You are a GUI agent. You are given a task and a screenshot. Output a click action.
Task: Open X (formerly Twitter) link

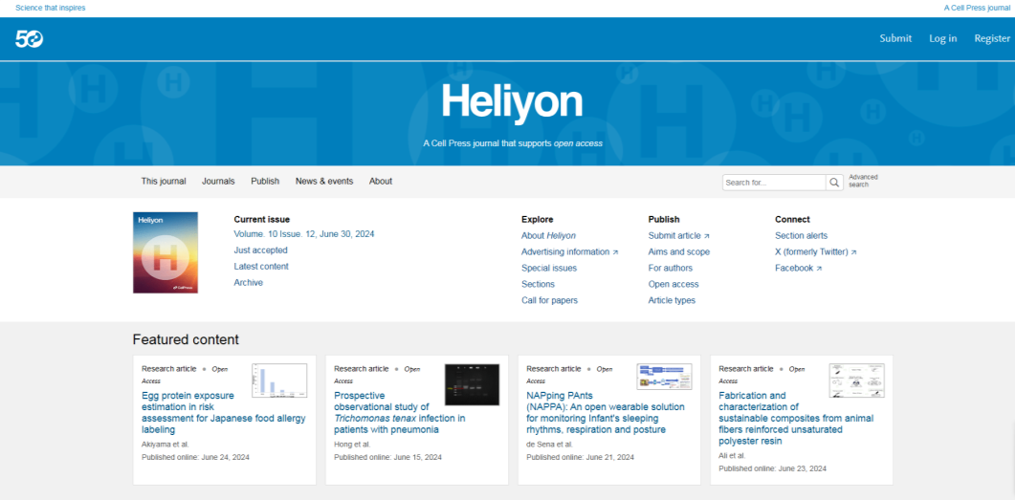816,251
